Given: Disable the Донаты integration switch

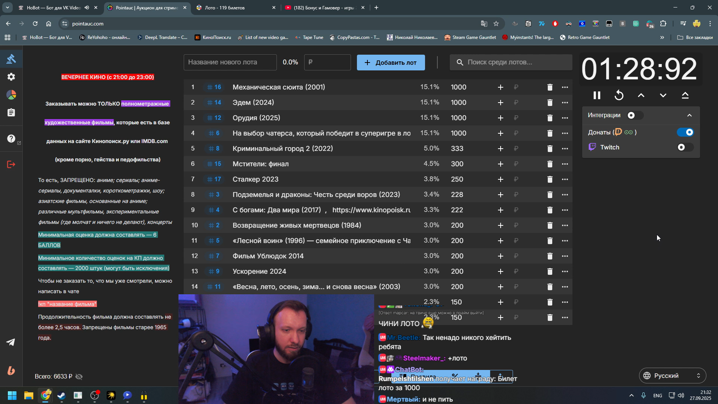Looking at the screenshot, I should 685,132.
